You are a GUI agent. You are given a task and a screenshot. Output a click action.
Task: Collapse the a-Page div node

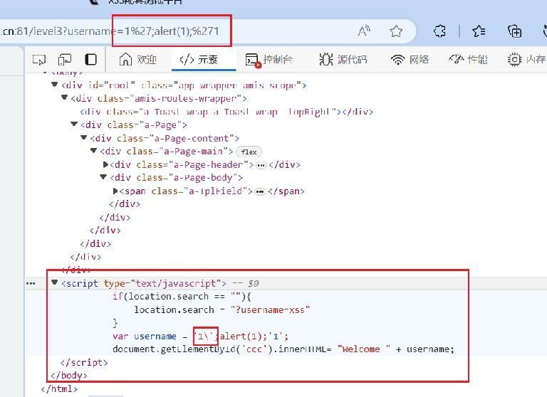(74, 124)
